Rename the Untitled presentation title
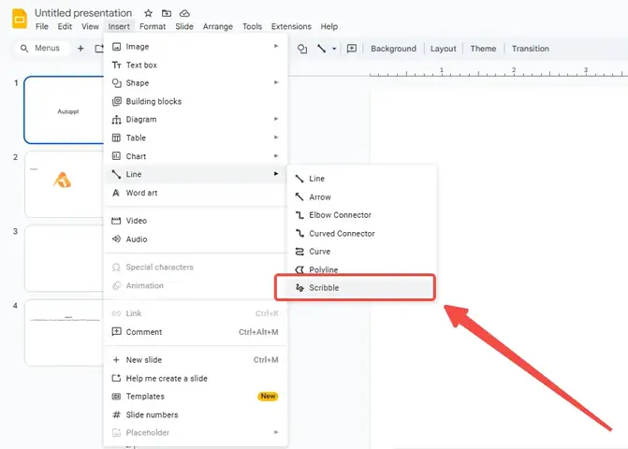 [x=83, y=13]
